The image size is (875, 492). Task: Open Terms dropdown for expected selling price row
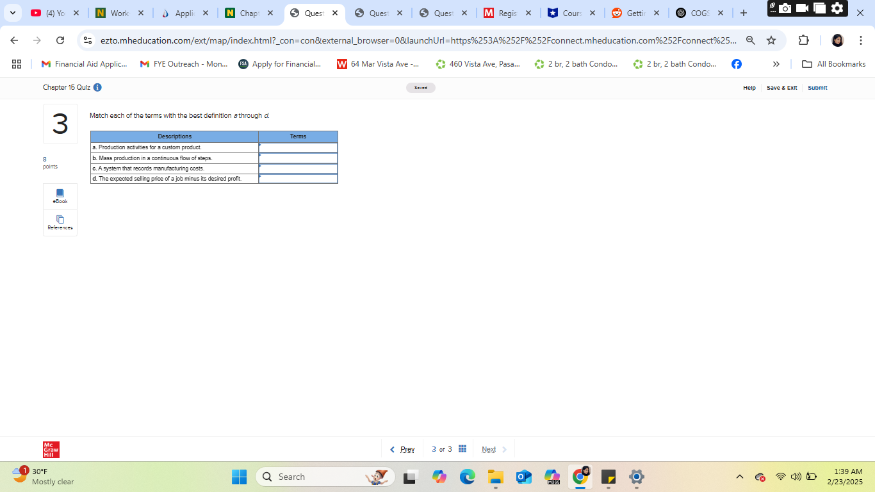(298, 179)
